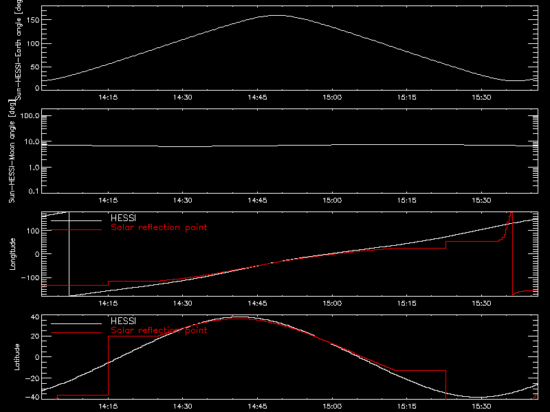Click 15:15 time label under Longitude plot
Screen dimensions: 550x412
407,304
